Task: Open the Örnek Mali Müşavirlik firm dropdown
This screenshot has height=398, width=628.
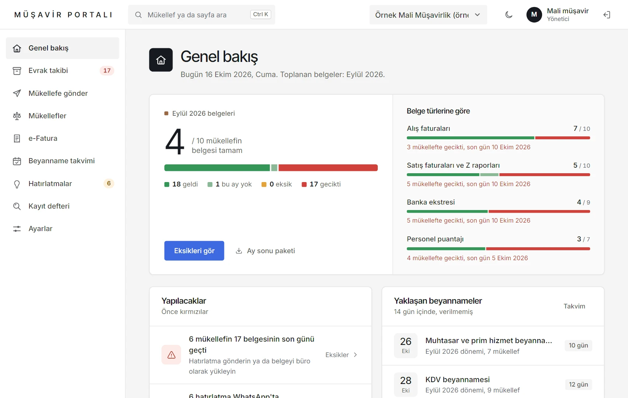Action: 428,15
